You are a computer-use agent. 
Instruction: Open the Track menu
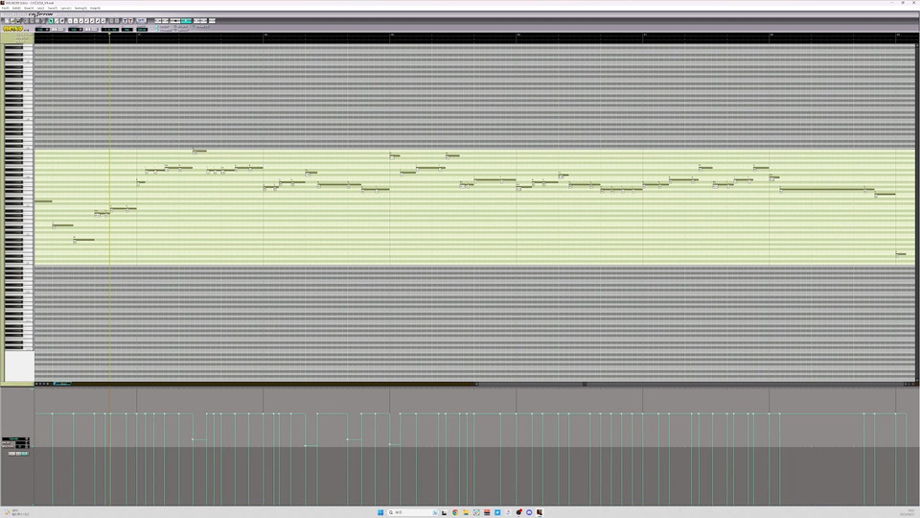coord(52,9)
